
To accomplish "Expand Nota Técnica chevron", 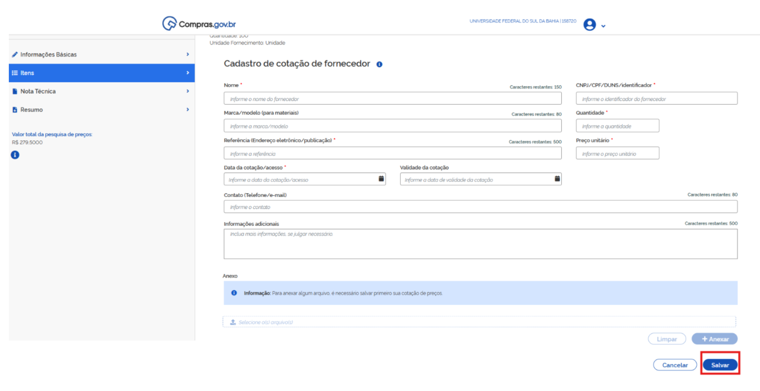I will (x=187, y=92).
